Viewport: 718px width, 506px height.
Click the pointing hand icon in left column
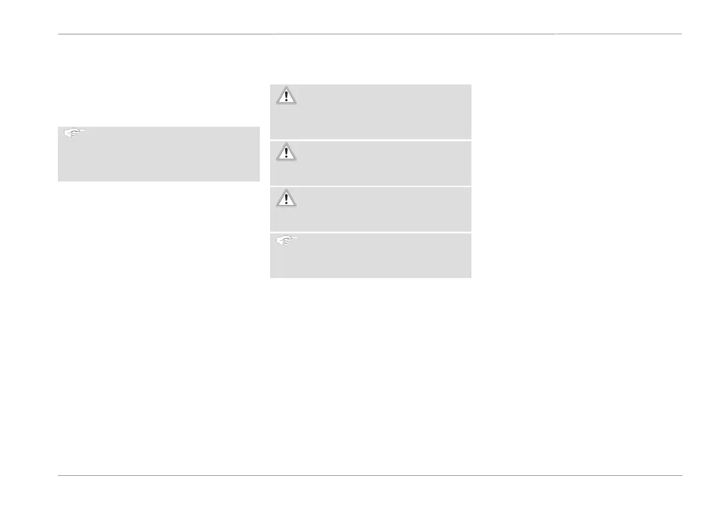(x=74, y=133)
